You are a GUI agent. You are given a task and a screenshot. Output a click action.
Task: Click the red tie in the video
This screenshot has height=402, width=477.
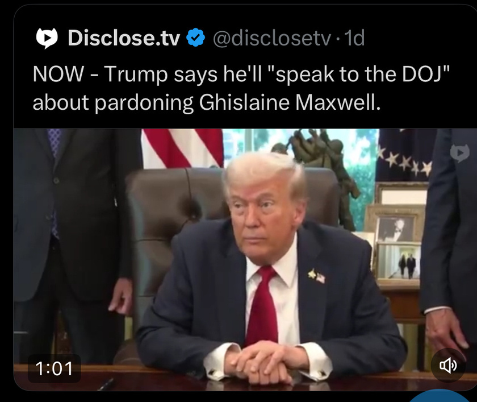coord(263,305)
